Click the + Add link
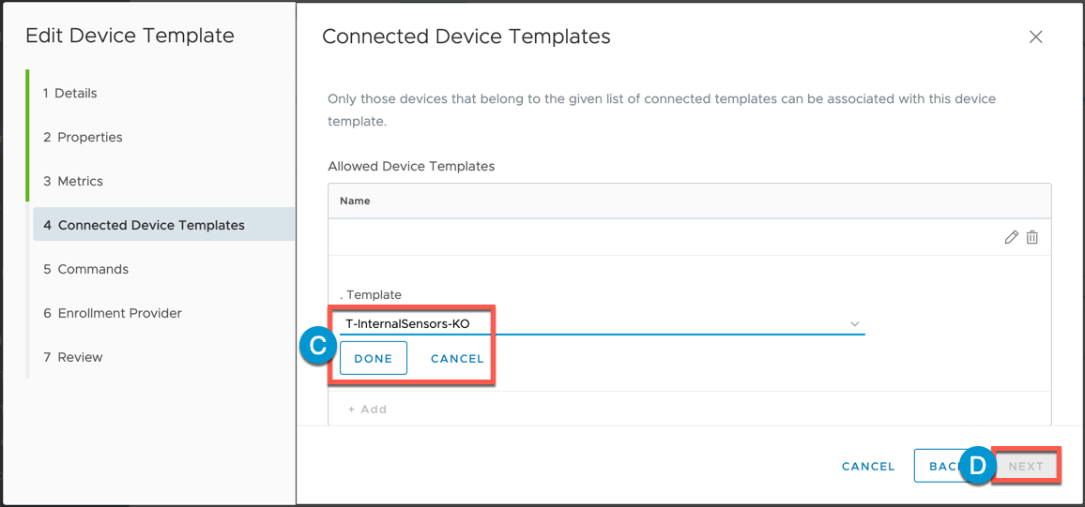This screenshot has width=1085, height=507. (367, 409)
